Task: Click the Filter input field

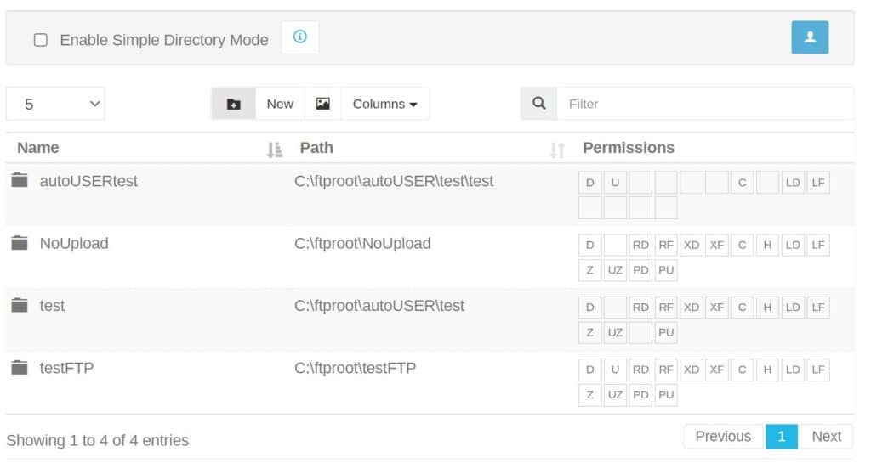Action: 705,104
